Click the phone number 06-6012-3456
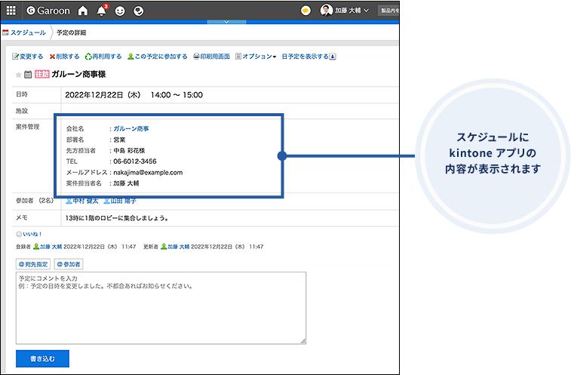Screen dimensions: 571x375 tap(135, 161)
